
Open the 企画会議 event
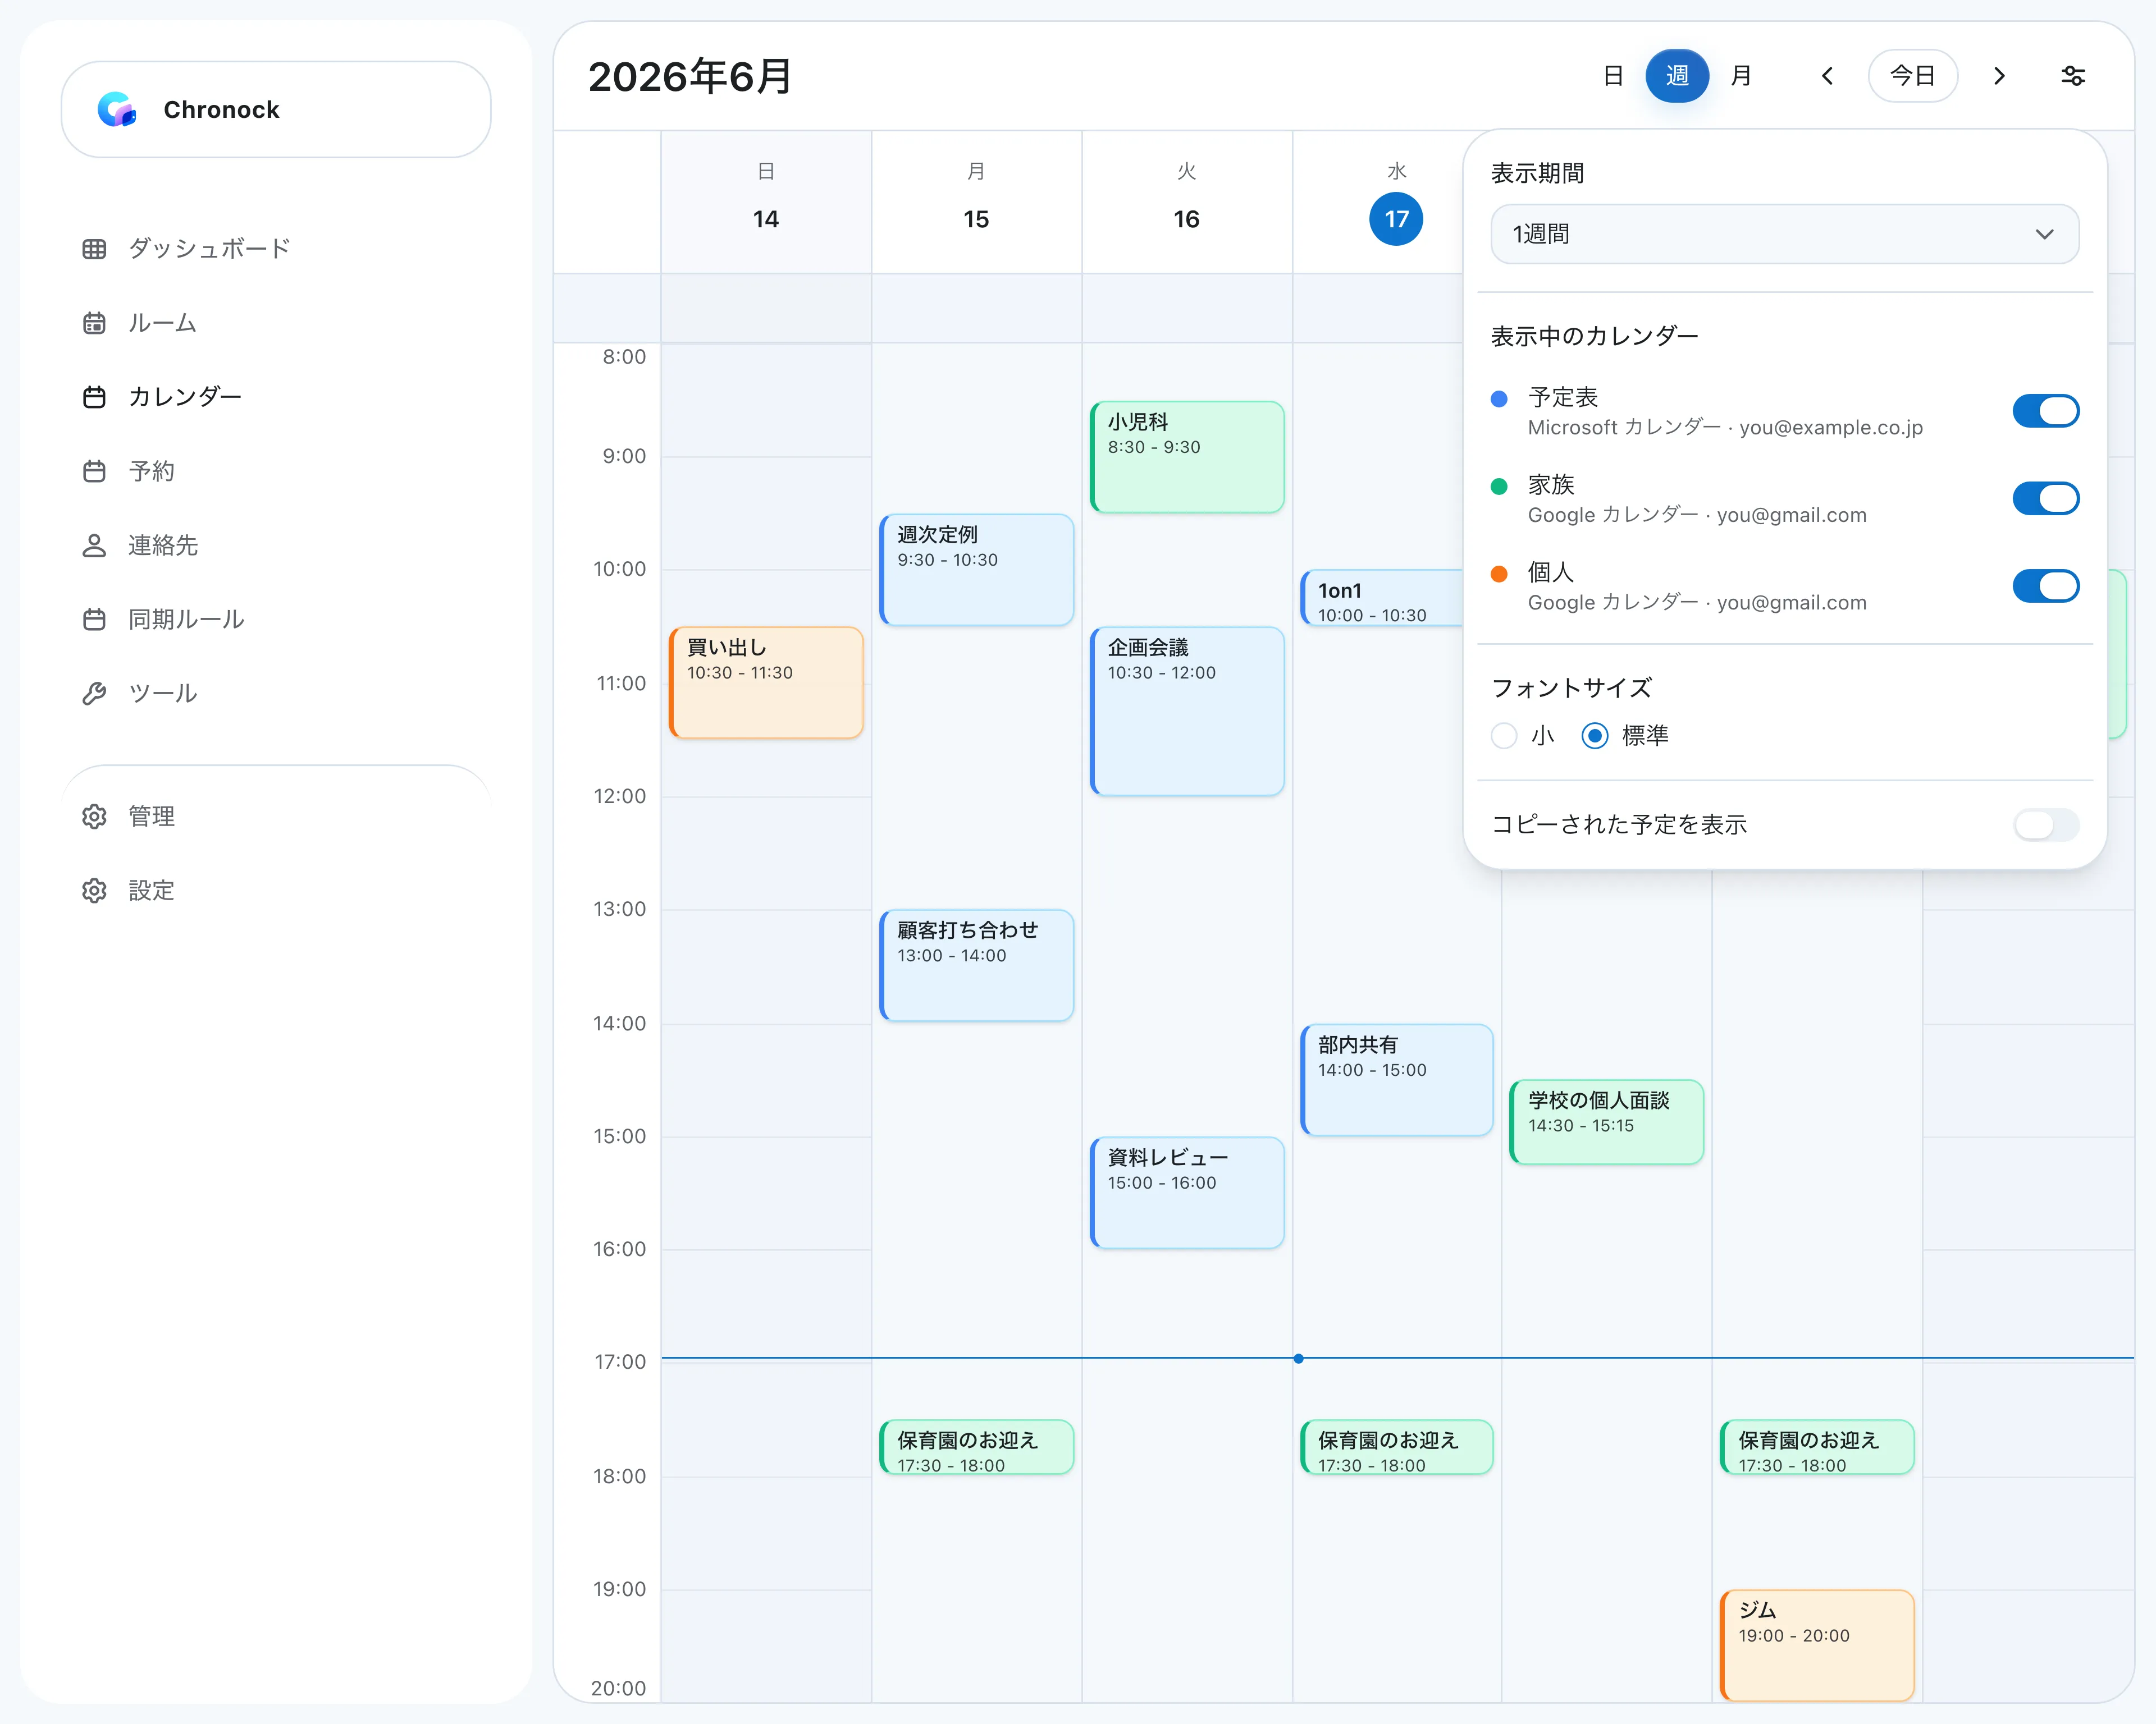click(x=1186, y=710)
